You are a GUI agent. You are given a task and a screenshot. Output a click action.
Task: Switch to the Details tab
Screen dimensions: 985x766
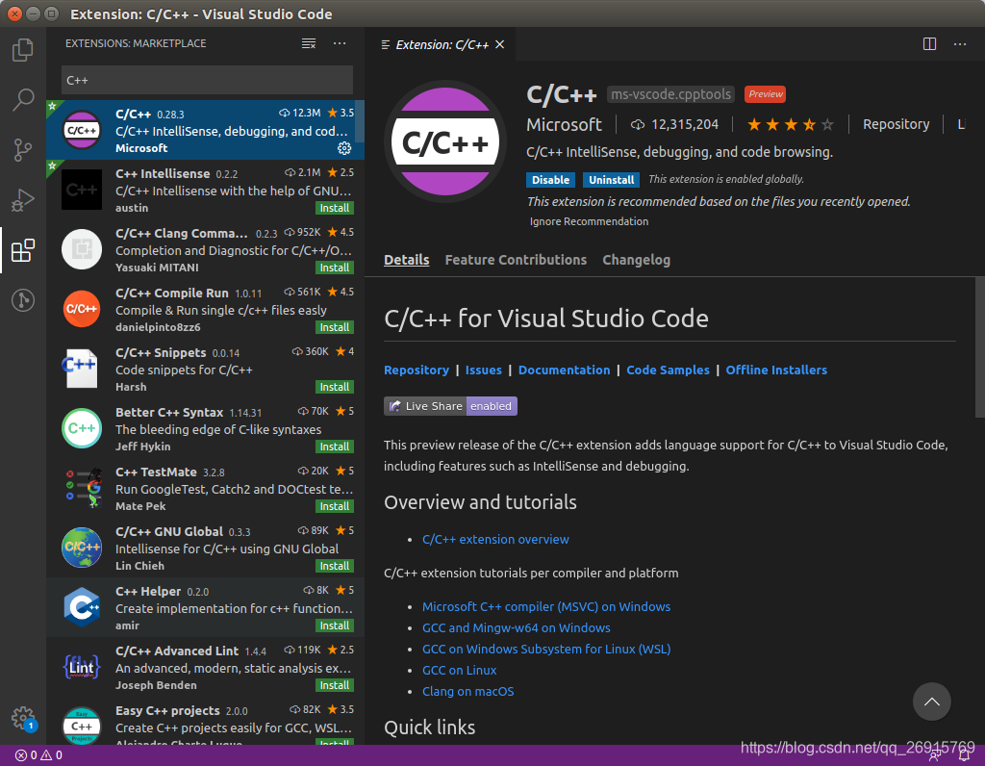407,260
